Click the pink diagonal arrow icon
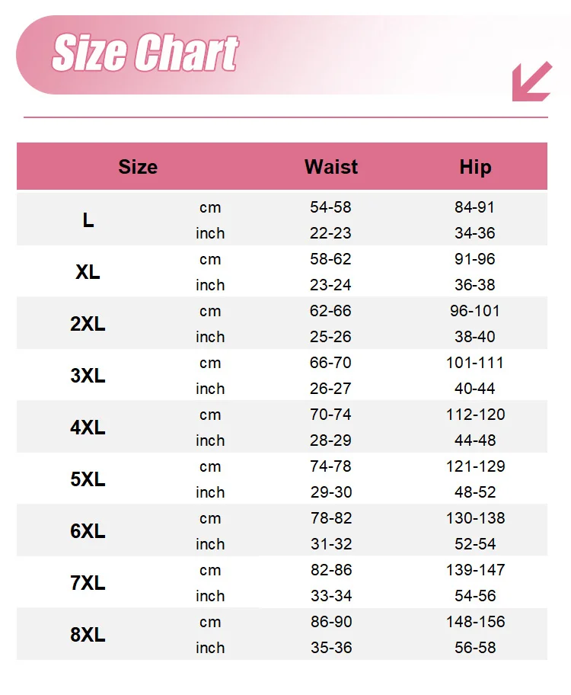571x695 pixels. pyautogui.click(x=531, y=82)
